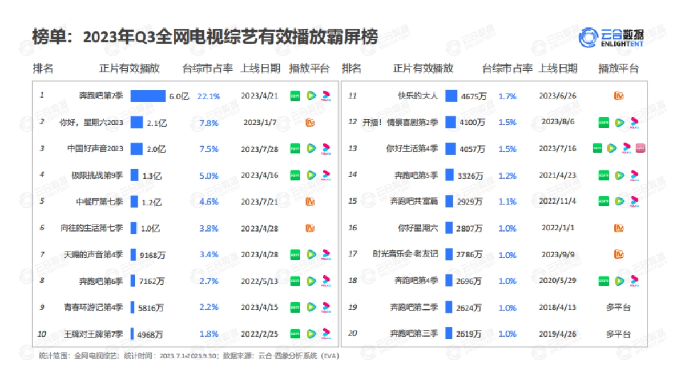
Task: Click Mango TV icon next to 中餐厅第七季
Action: click(x=309, y=201)
